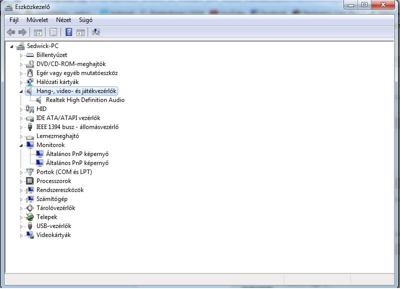Click the DVD/CD-ROM drive icon
This screenshot has width=400, height=289.
(30, 64)
